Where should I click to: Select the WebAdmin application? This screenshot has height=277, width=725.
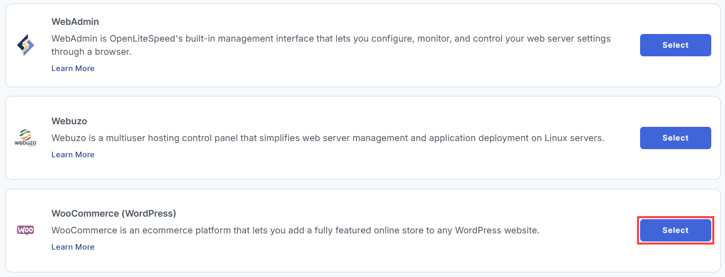[x=675, y=45]
